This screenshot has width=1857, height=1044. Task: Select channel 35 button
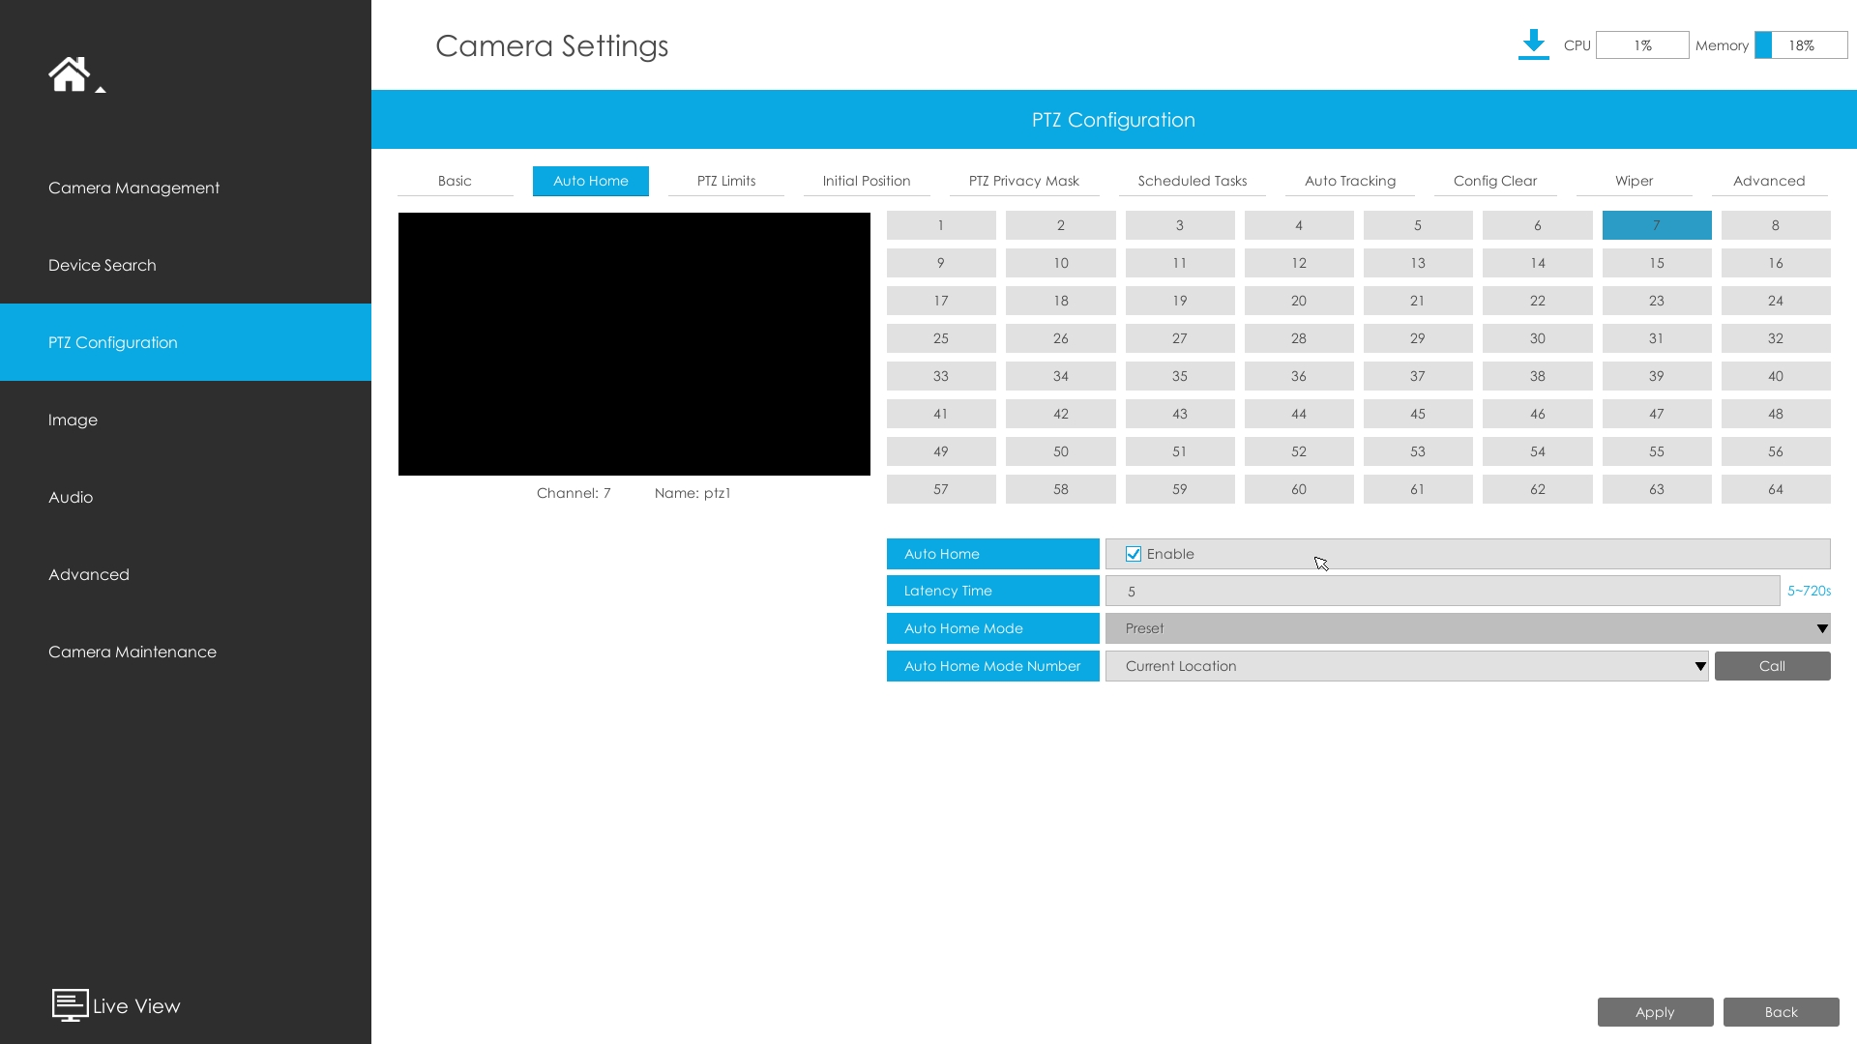click(1180, 376)
